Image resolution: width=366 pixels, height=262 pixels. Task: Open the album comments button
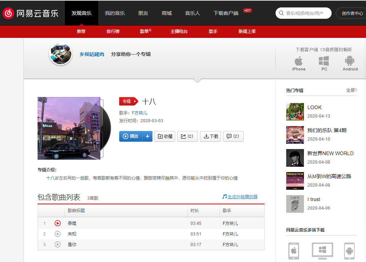click(233, 136)
